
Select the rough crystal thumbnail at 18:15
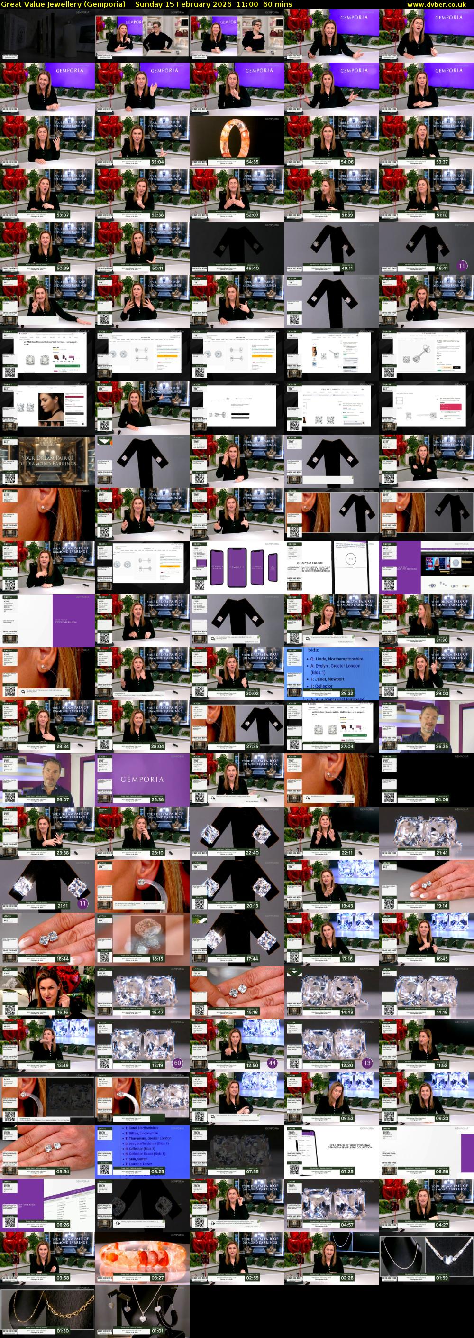[142, 938]
